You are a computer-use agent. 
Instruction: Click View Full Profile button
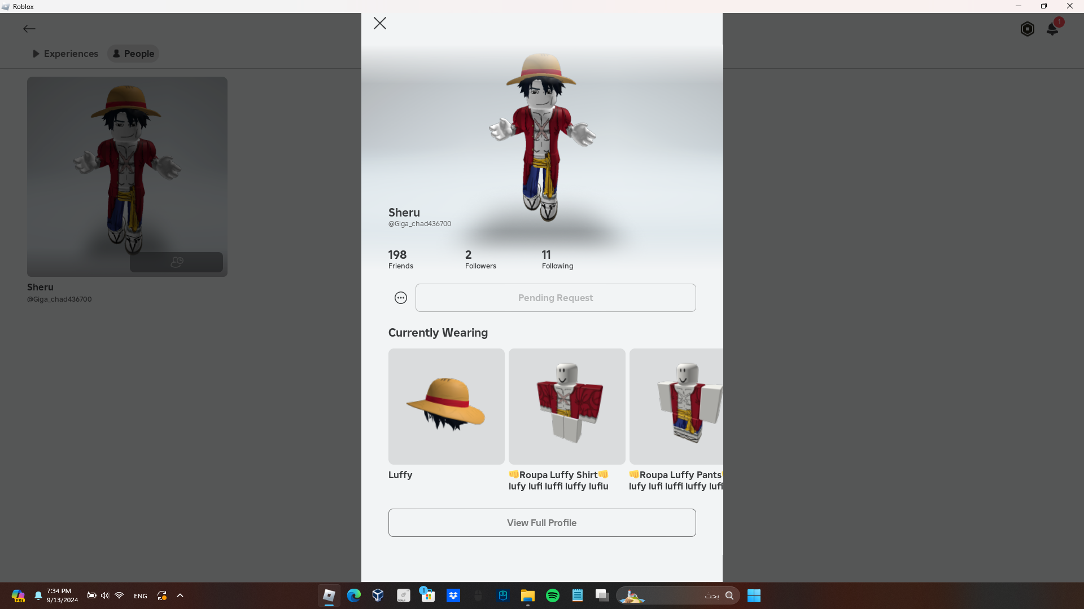(x=542, y=523)
